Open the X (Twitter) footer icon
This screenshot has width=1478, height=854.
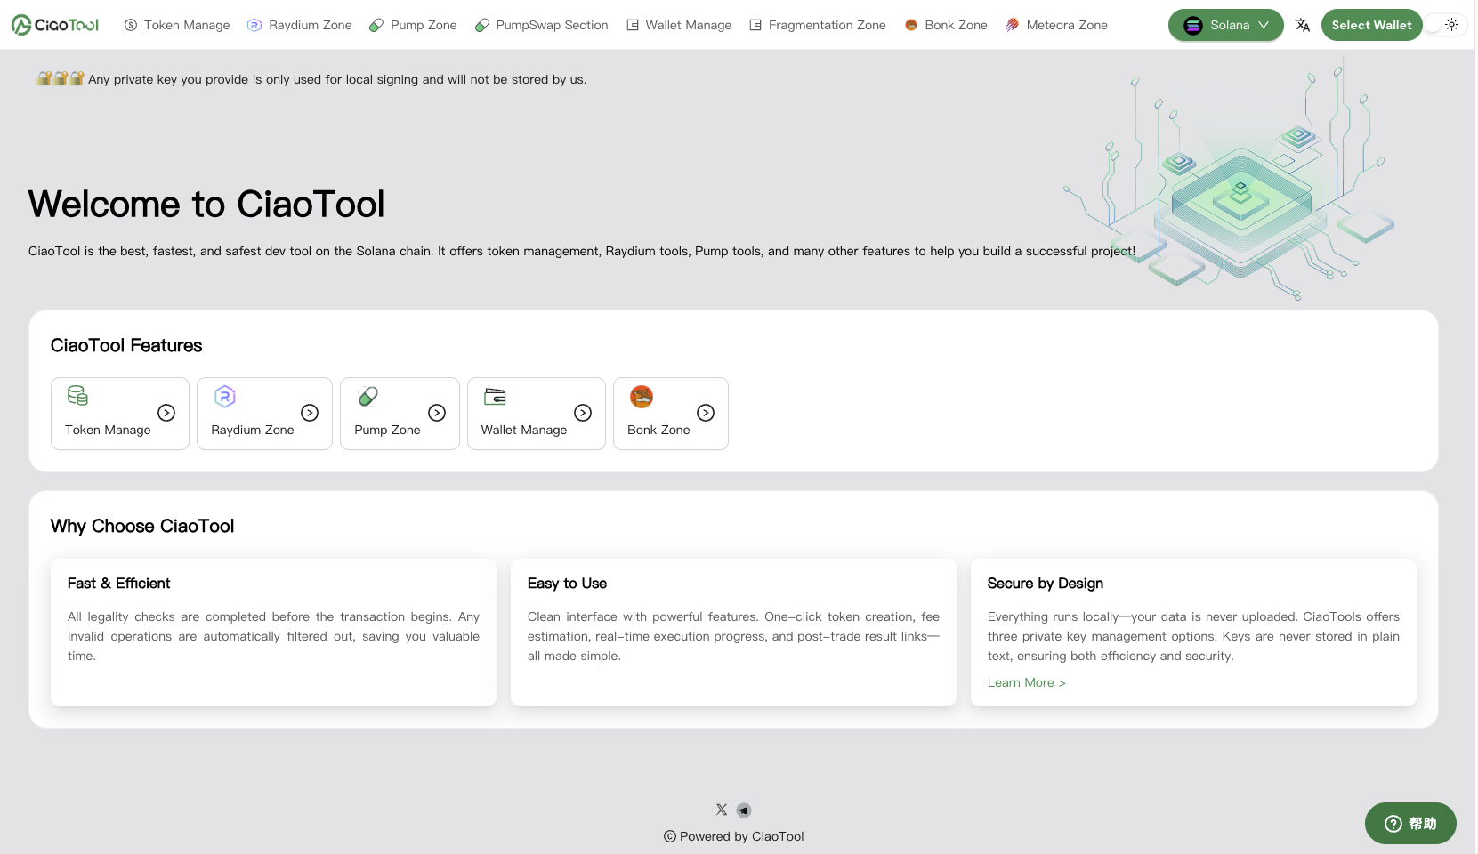[722, 810]
